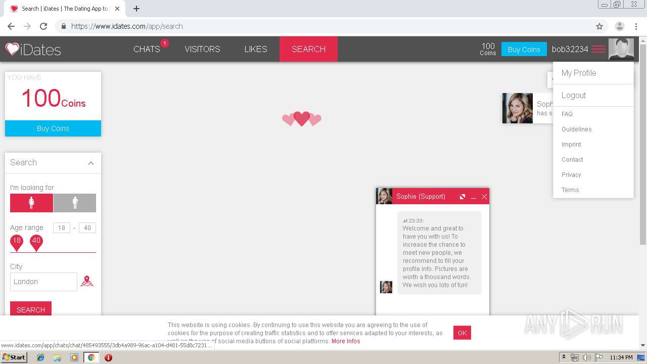
Task: Open a new browser tab
Action: [x=136, y=9]
